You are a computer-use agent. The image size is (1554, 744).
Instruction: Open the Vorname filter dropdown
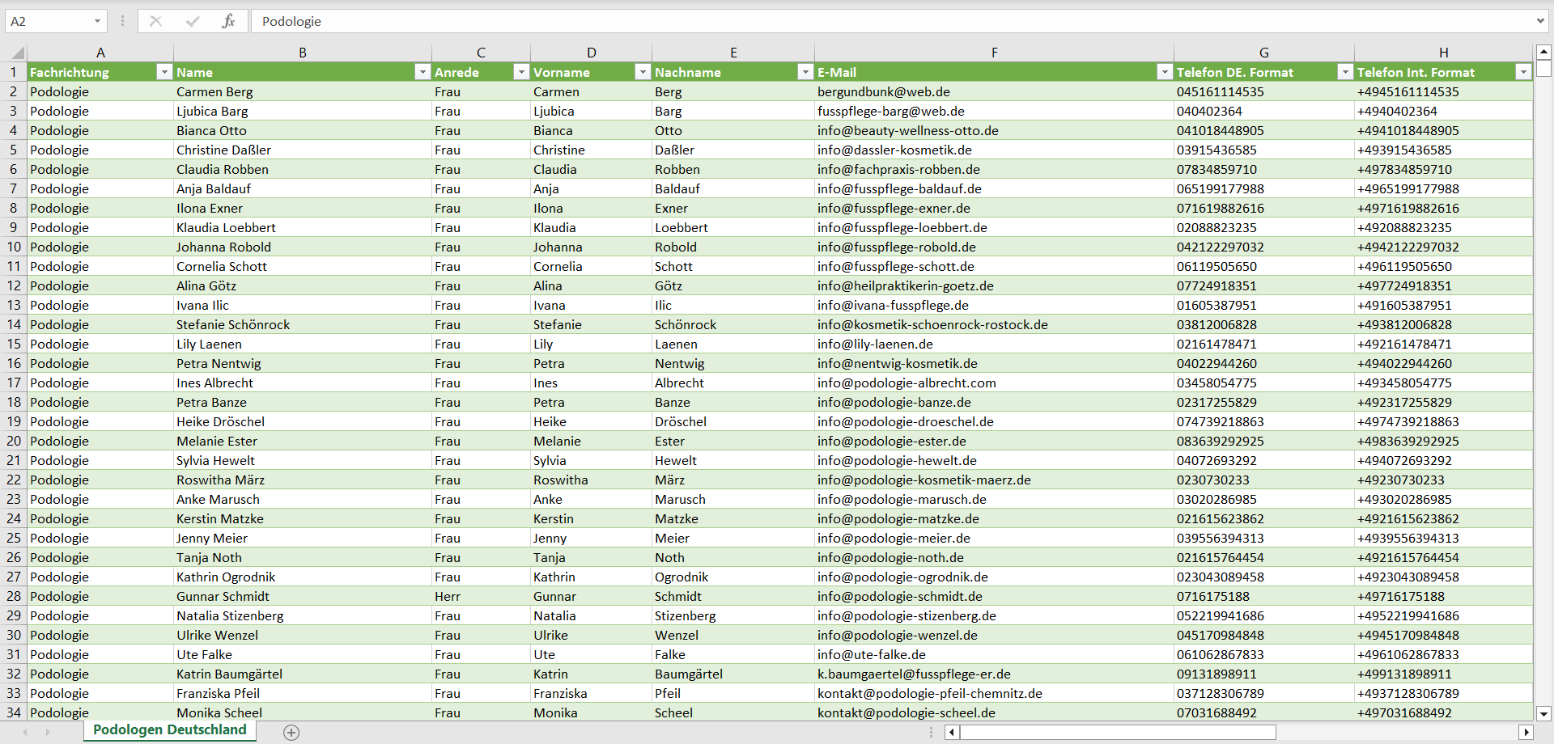[x=643, y=72]
